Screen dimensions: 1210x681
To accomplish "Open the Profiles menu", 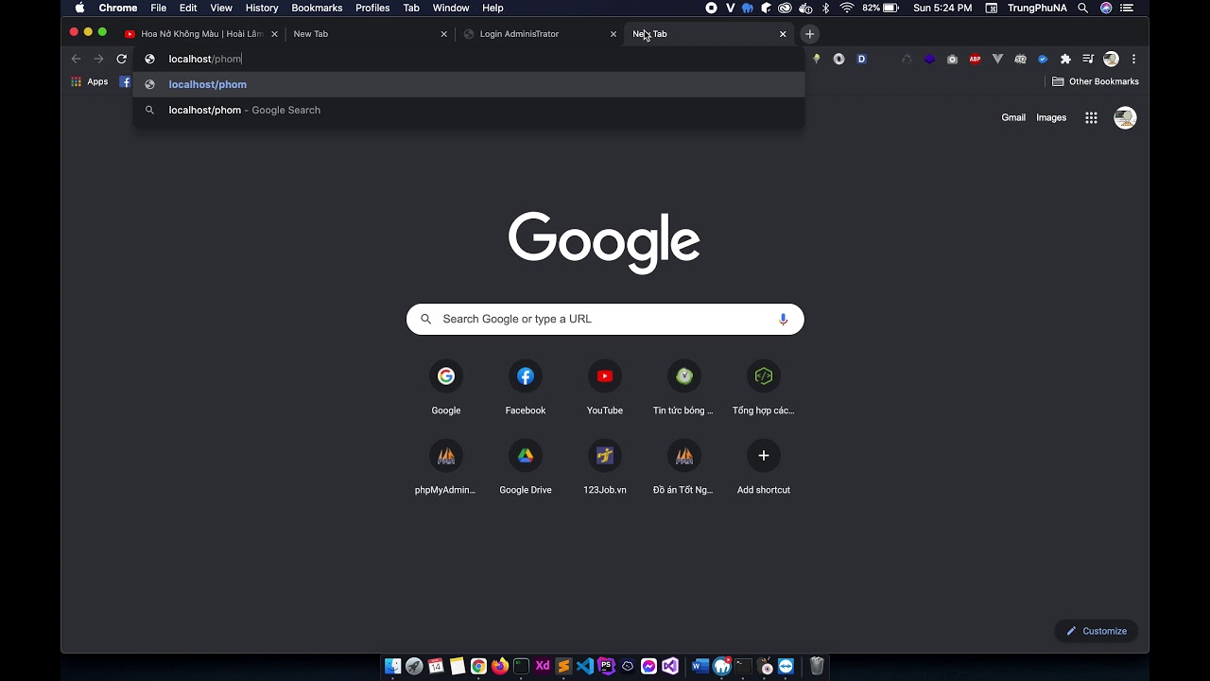I will pos(372,8).
